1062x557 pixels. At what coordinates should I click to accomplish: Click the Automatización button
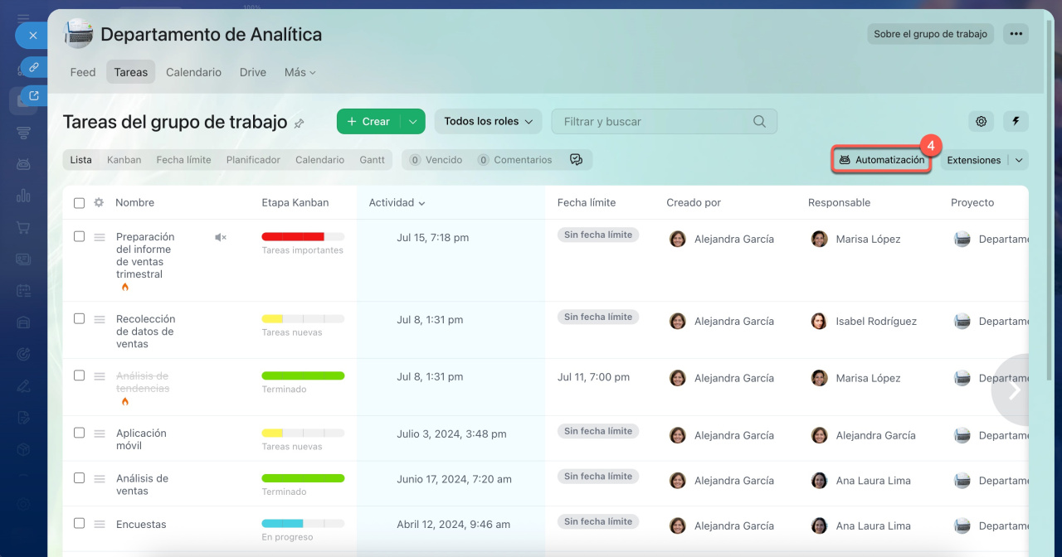pos(881,160)
